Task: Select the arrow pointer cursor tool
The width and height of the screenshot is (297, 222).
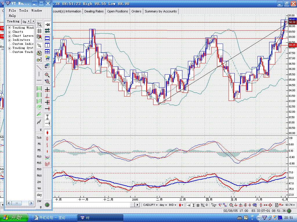Action: point(39,45)
